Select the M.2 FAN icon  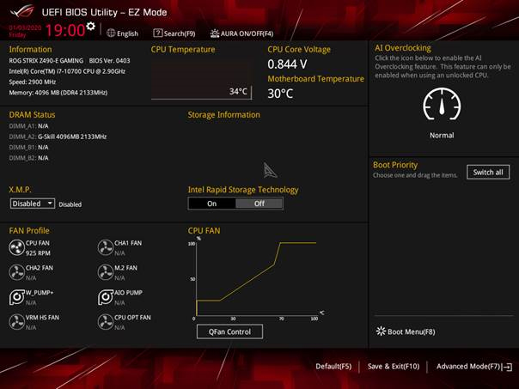point(106,272)
